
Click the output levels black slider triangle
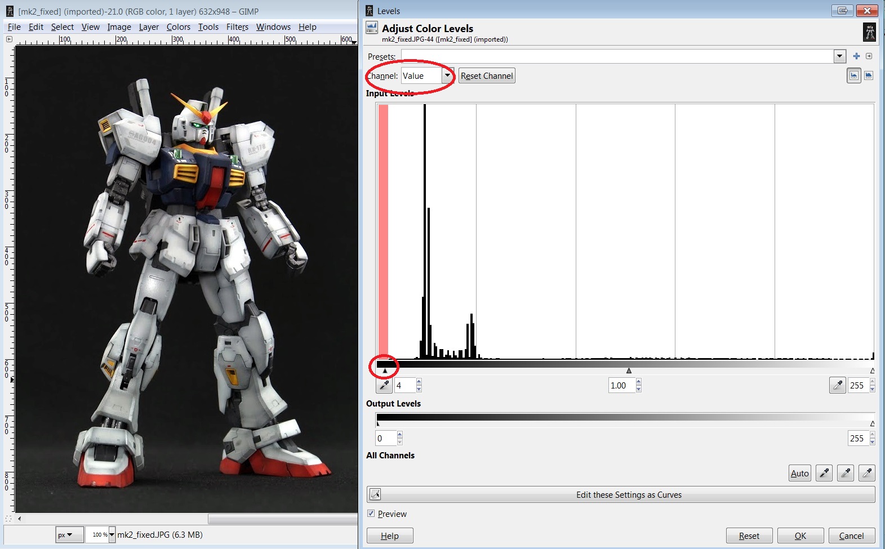click(x=378, y=423)
